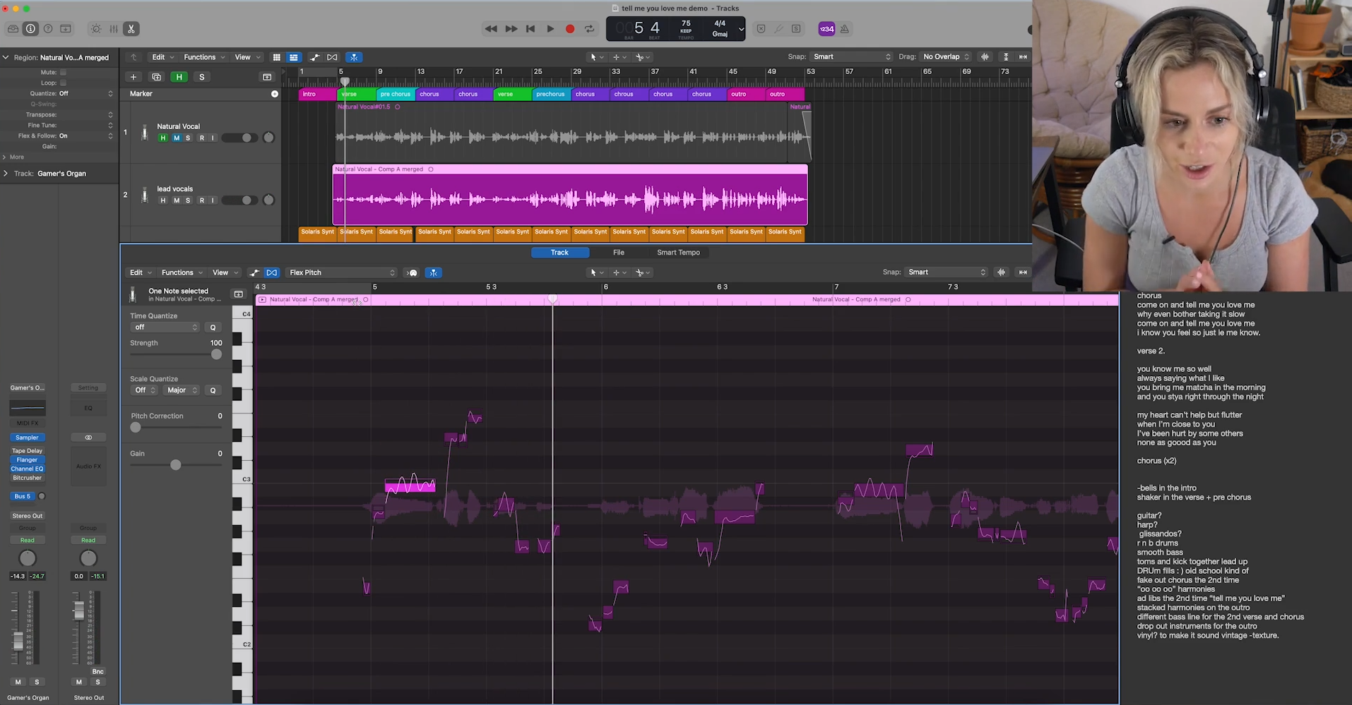Open the Library panel icon
The height and width of the screenshot is (705, 1352).
pos(13,29)
